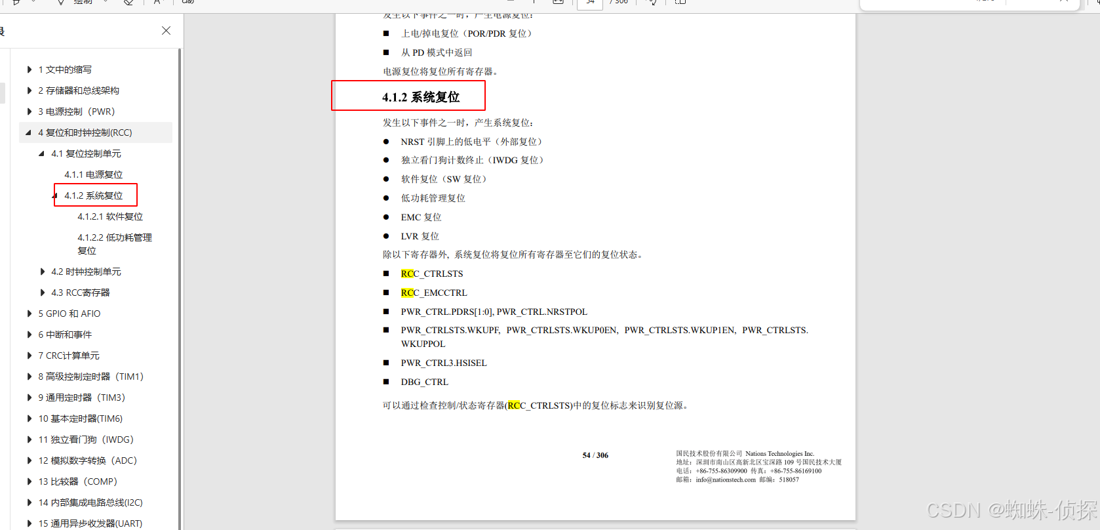Click the LVR 复位 bullet
The height and width of the screenshot is (530, 1100).
tap(420, 236)
